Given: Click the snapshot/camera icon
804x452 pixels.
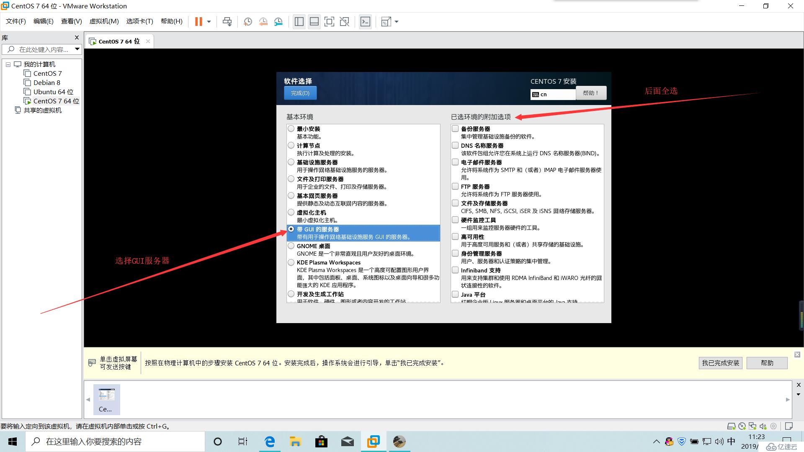Looking at the screenshot, I should [x=248, y=21].
